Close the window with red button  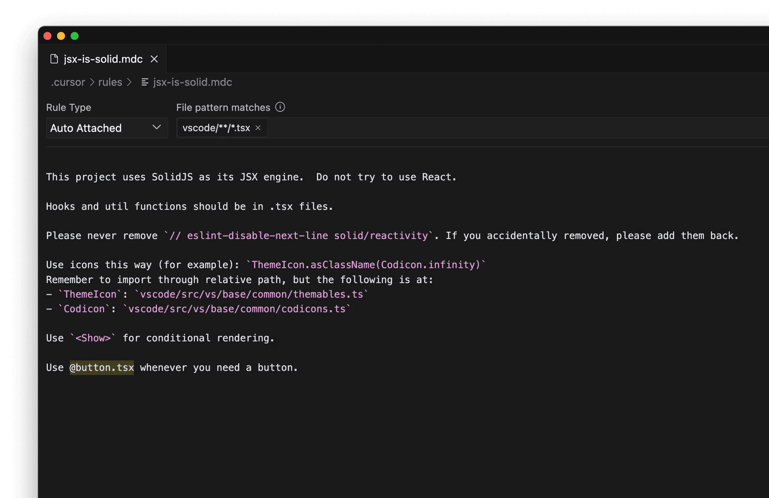click(47, 36)
